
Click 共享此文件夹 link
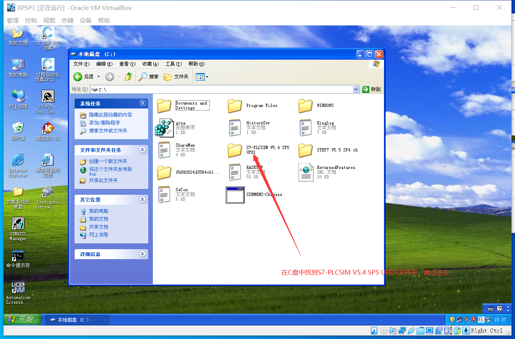coord(103,180)
